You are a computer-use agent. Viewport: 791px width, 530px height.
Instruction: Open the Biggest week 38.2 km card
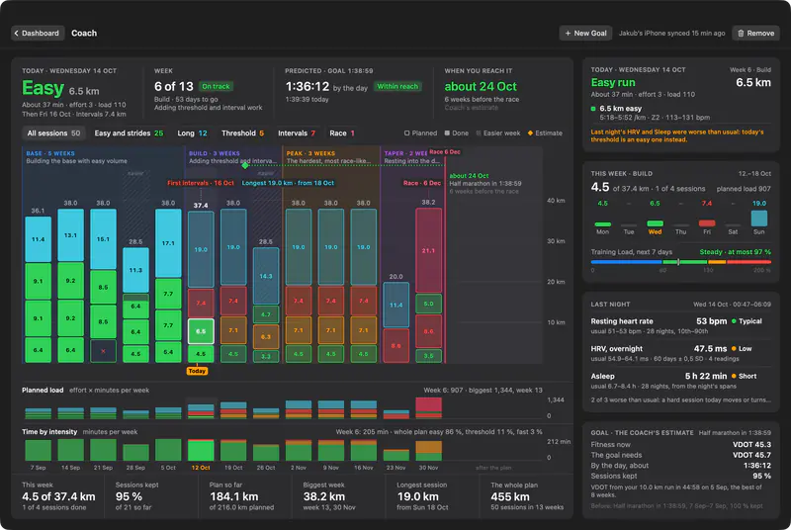point(338,496)
